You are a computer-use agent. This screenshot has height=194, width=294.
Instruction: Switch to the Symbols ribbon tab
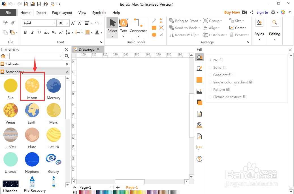99,12
